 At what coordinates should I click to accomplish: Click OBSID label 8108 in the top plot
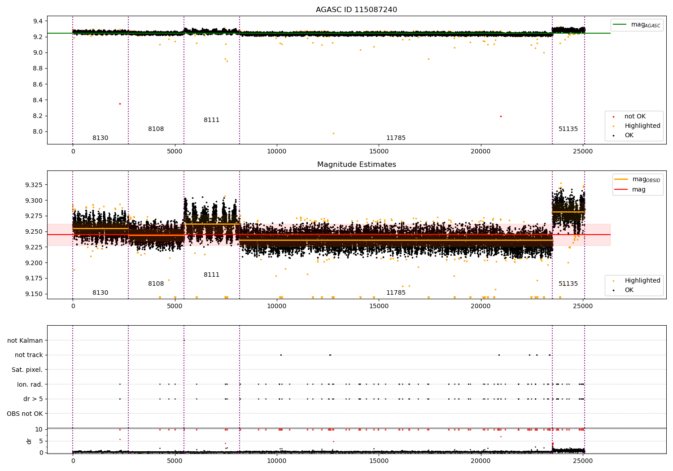coord(156,129)
